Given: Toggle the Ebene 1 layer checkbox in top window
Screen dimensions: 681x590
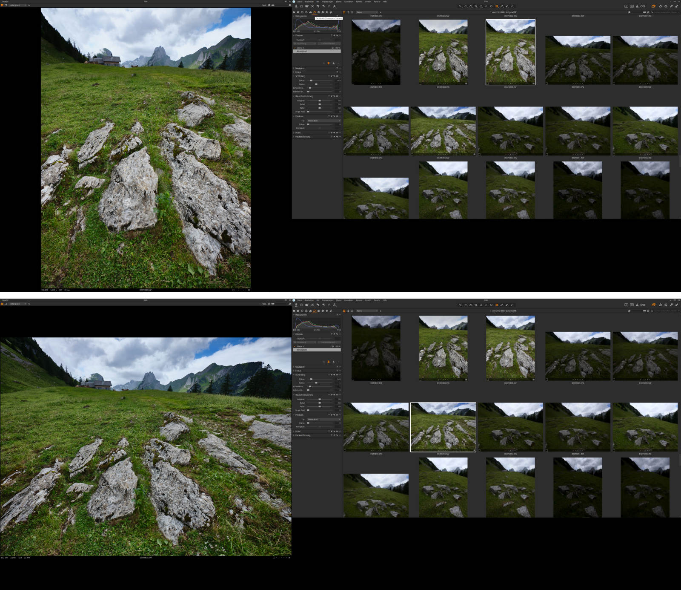Looking at the screenshot, I should (x=294, y=48).
